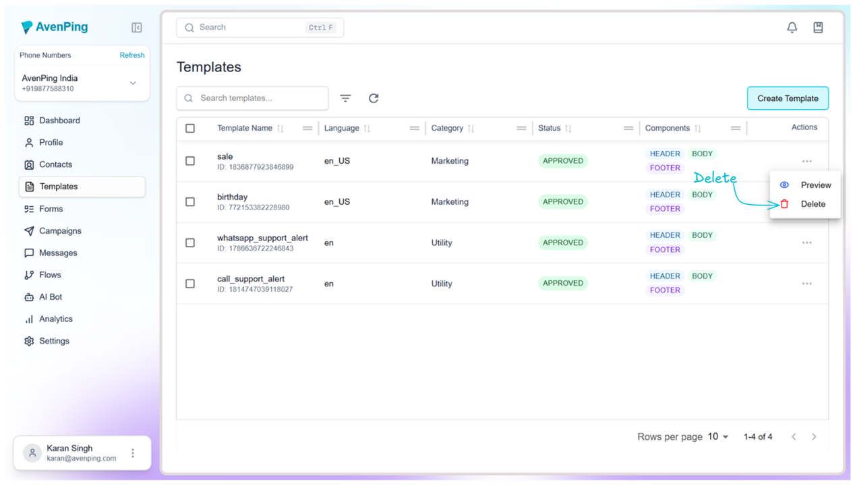855x485 pixels.
Task: Open the Rows per page dropdown
Action: 718,437
